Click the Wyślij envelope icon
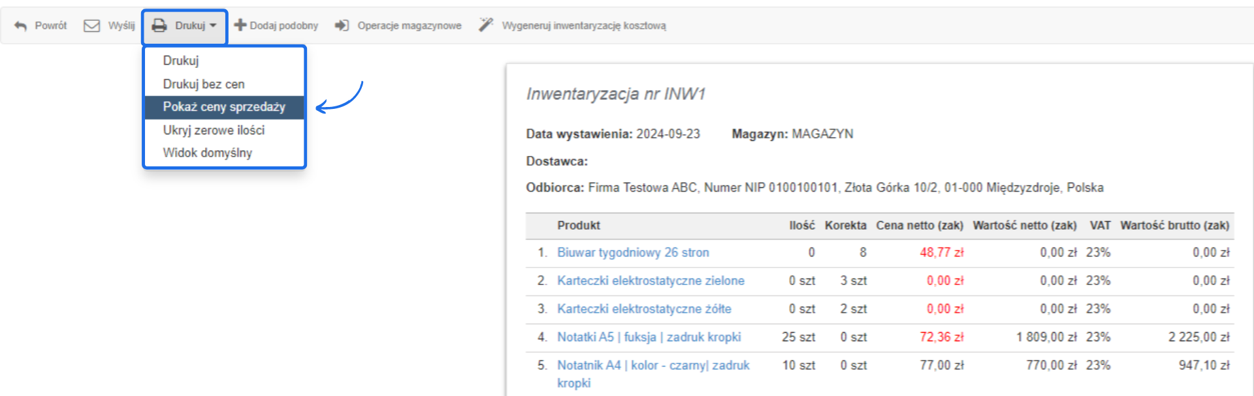Image resolution: width=1254 pixels, height=396 pixels. (92, 25)
